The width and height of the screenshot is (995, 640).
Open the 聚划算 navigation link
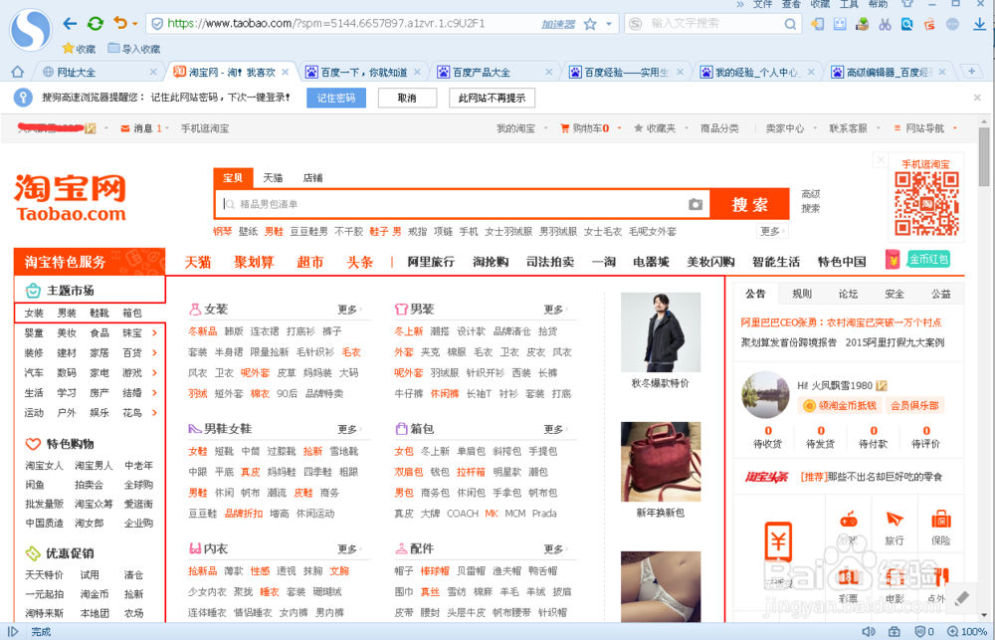(x=254, y=262)
